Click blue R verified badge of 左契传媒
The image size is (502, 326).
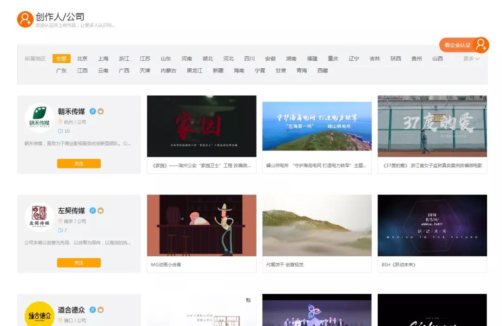coord(92,210)
